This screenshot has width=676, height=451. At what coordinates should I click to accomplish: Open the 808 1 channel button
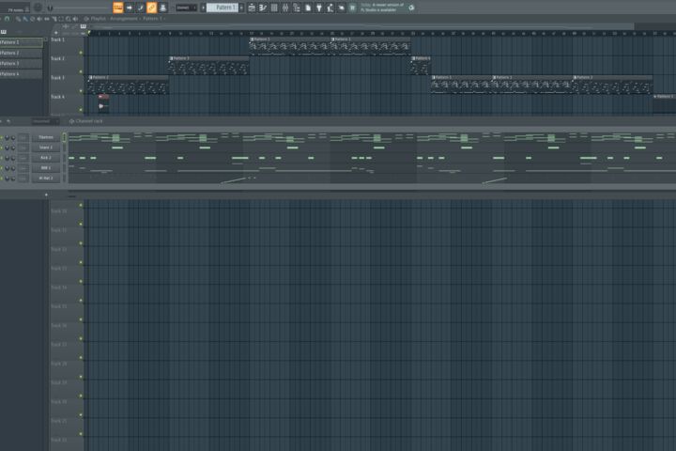coord(46,168)
